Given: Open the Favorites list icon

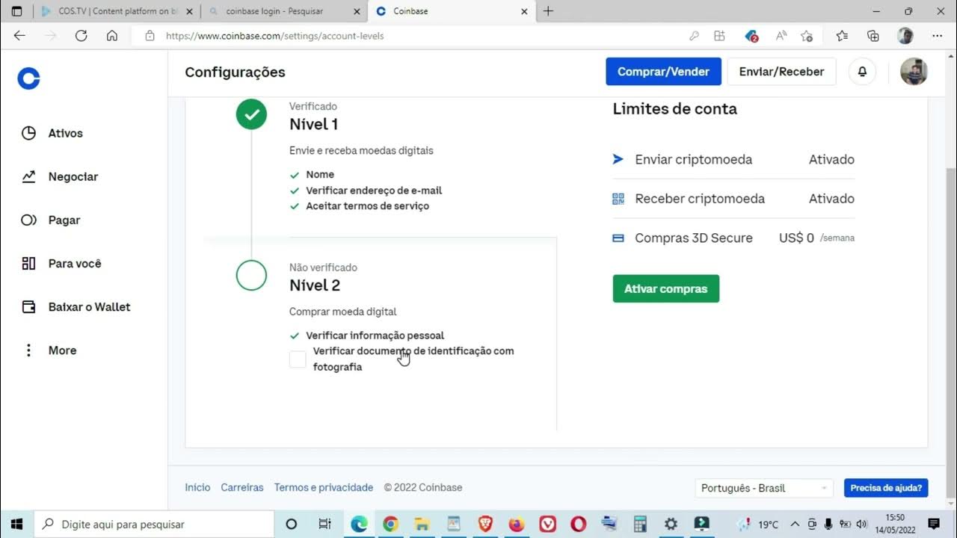Looking at the screenshot, I should pyautogui.click(x=842, y=35).
